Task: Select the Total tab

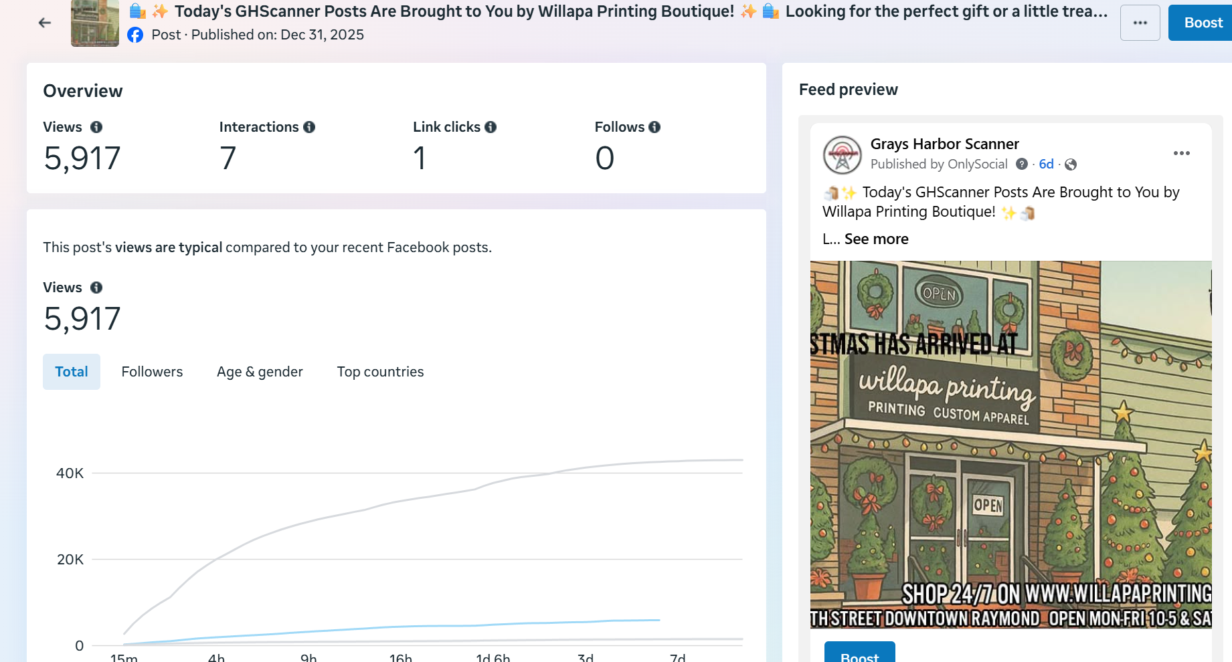Action: point(72,372)
